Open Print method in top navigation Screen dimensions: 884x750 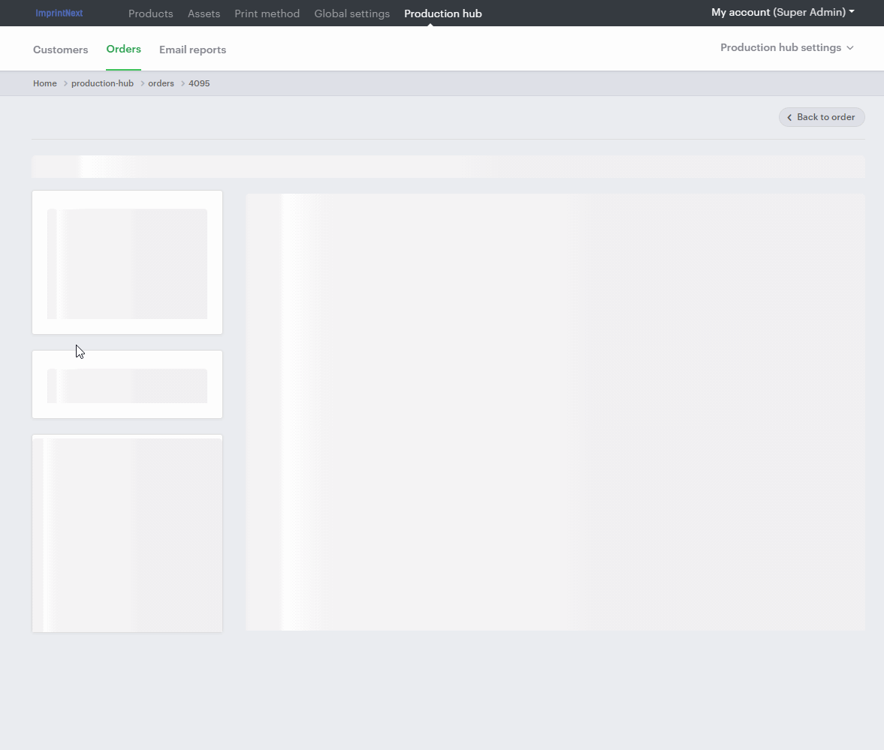tap(267, 14)
